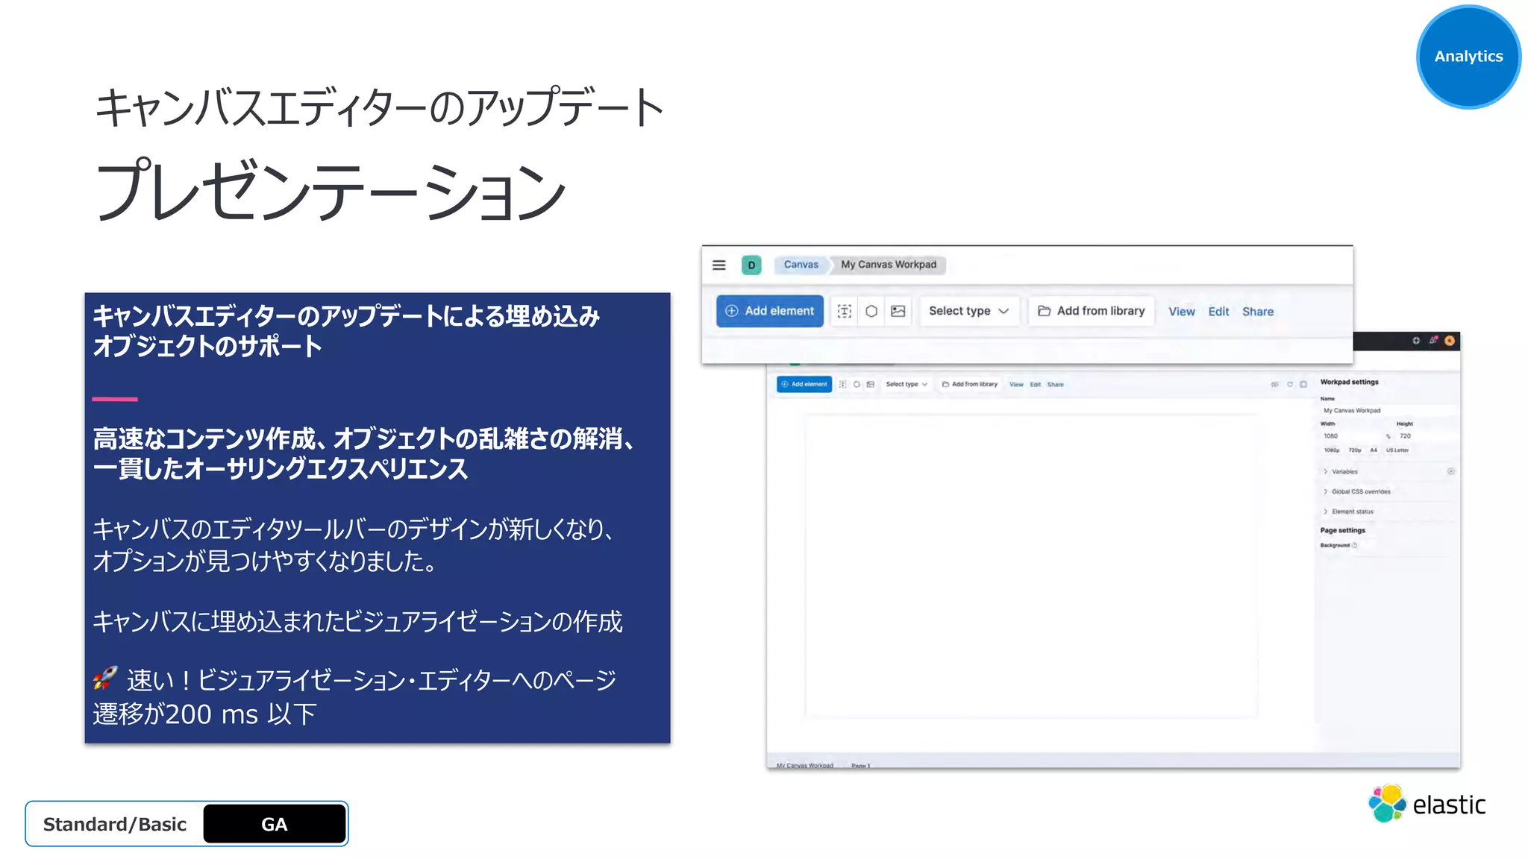Click the My Canvas Workpad breadcrumb
The height and width of the screenshot is (859, 1528).
[888, 265]
